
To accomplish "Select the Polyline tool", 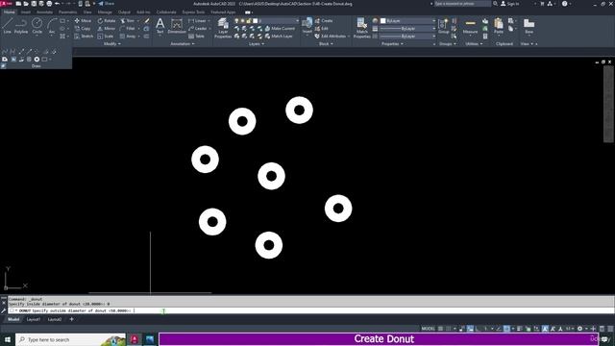I will pyautogui.click(x=21, y=26).
